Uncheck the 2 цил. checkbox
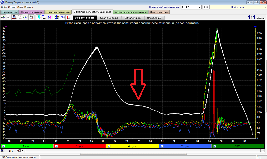 [x=162, y=146]
